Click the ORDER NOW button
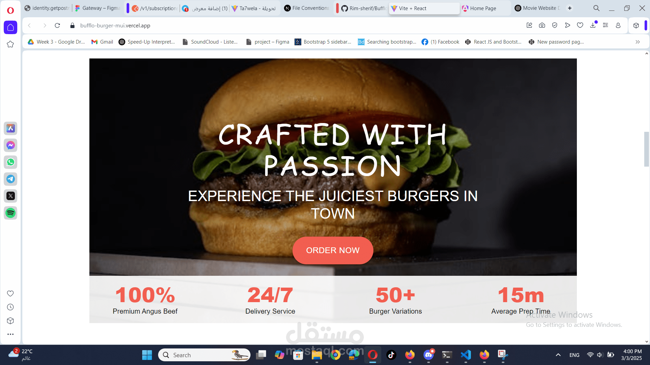The image size is (650, 365). coord(333,250)
